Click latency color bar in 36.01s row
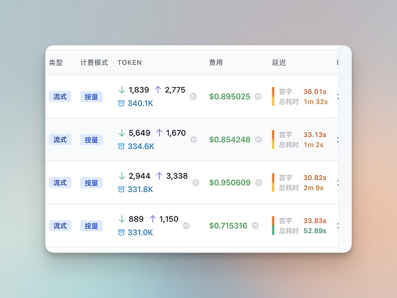This screenshot has height=298, width=397. (273, 97)
